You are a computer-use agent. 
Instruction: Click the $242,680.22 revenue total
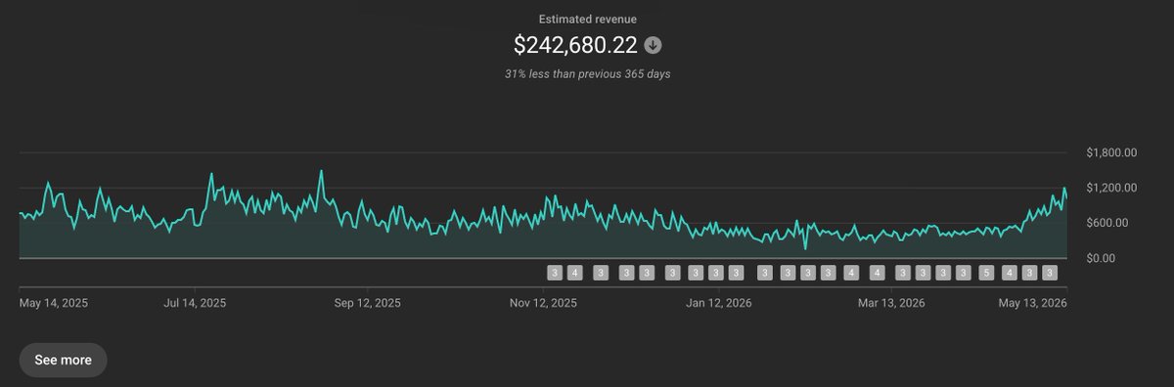[x=575, y=45]
